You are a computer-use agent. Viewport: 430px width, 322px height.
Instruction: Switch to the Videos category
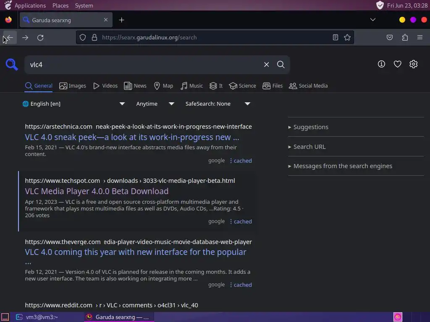[105, 86]
